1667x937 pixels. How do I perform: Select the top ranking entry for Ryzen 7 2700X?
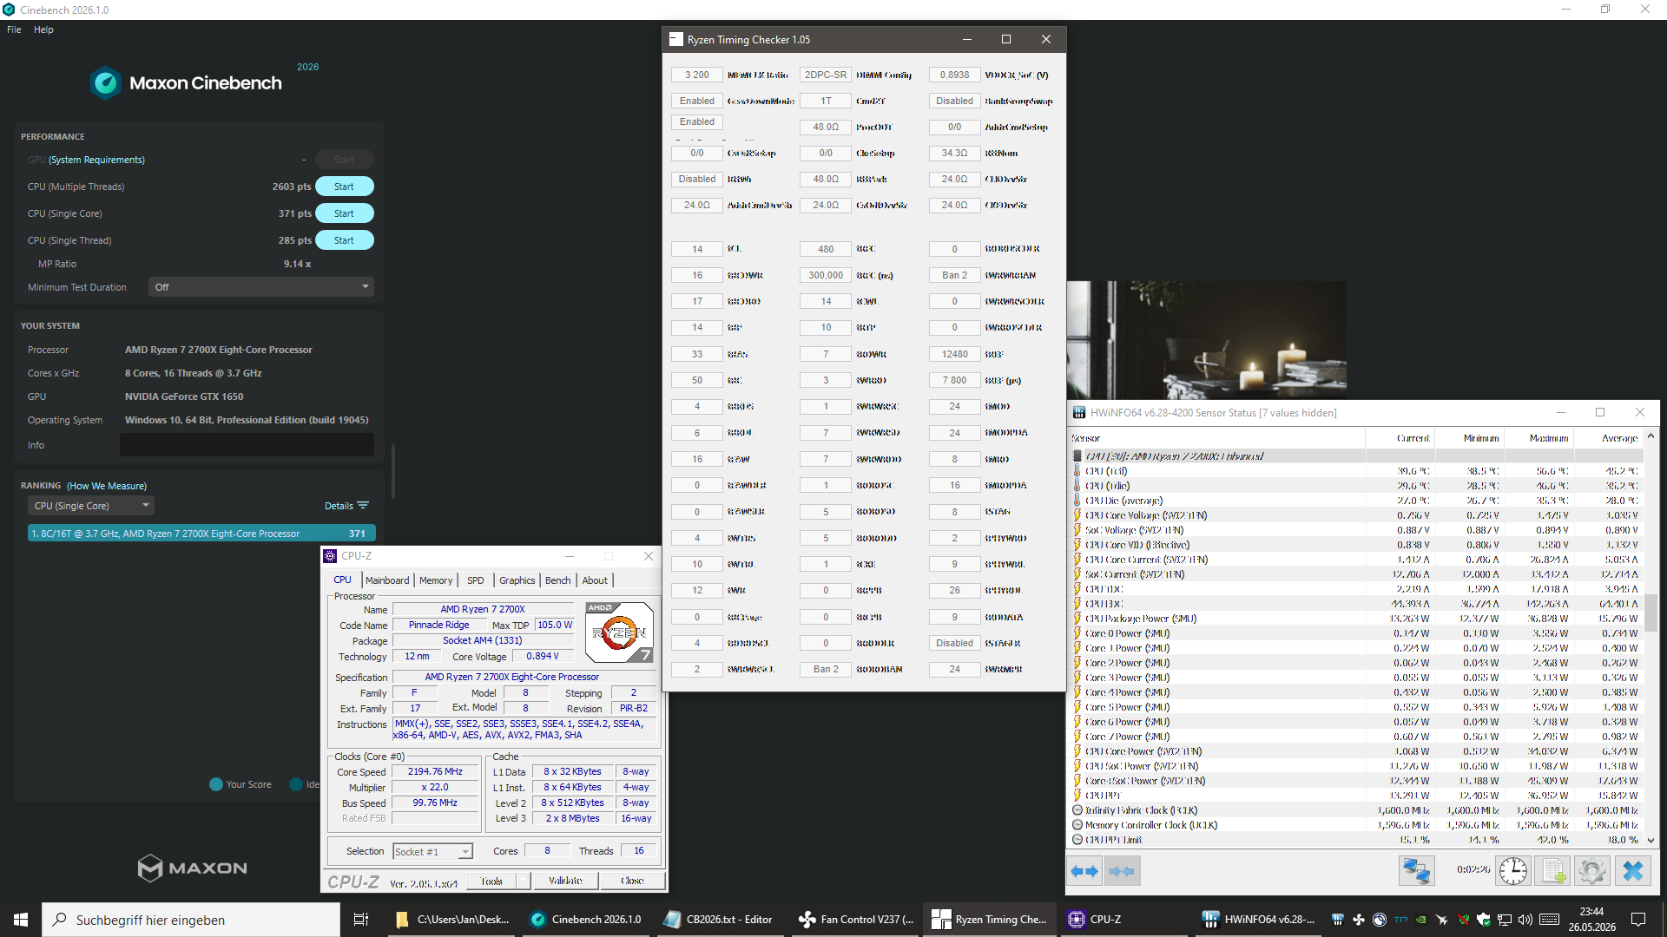click(x=201, y=534)
